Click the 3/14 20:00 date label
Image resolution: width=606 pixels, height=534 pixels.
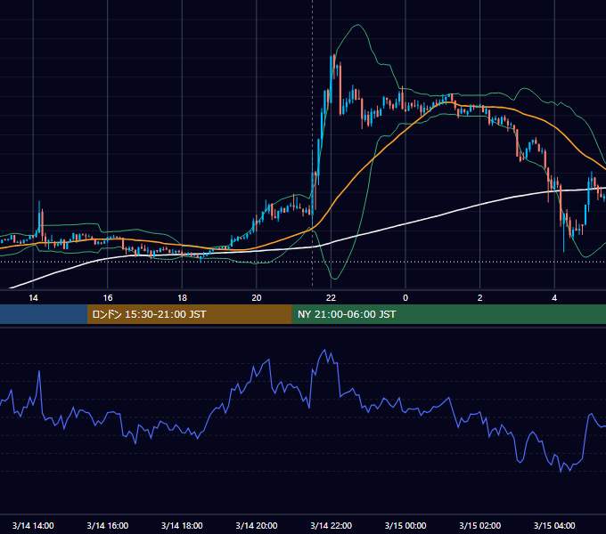tap(257, 525)
